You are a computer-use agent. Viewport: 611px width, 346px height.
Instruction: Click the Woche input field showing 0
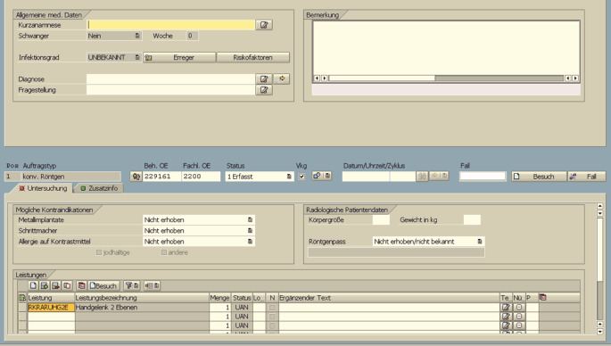click(192, 36)
